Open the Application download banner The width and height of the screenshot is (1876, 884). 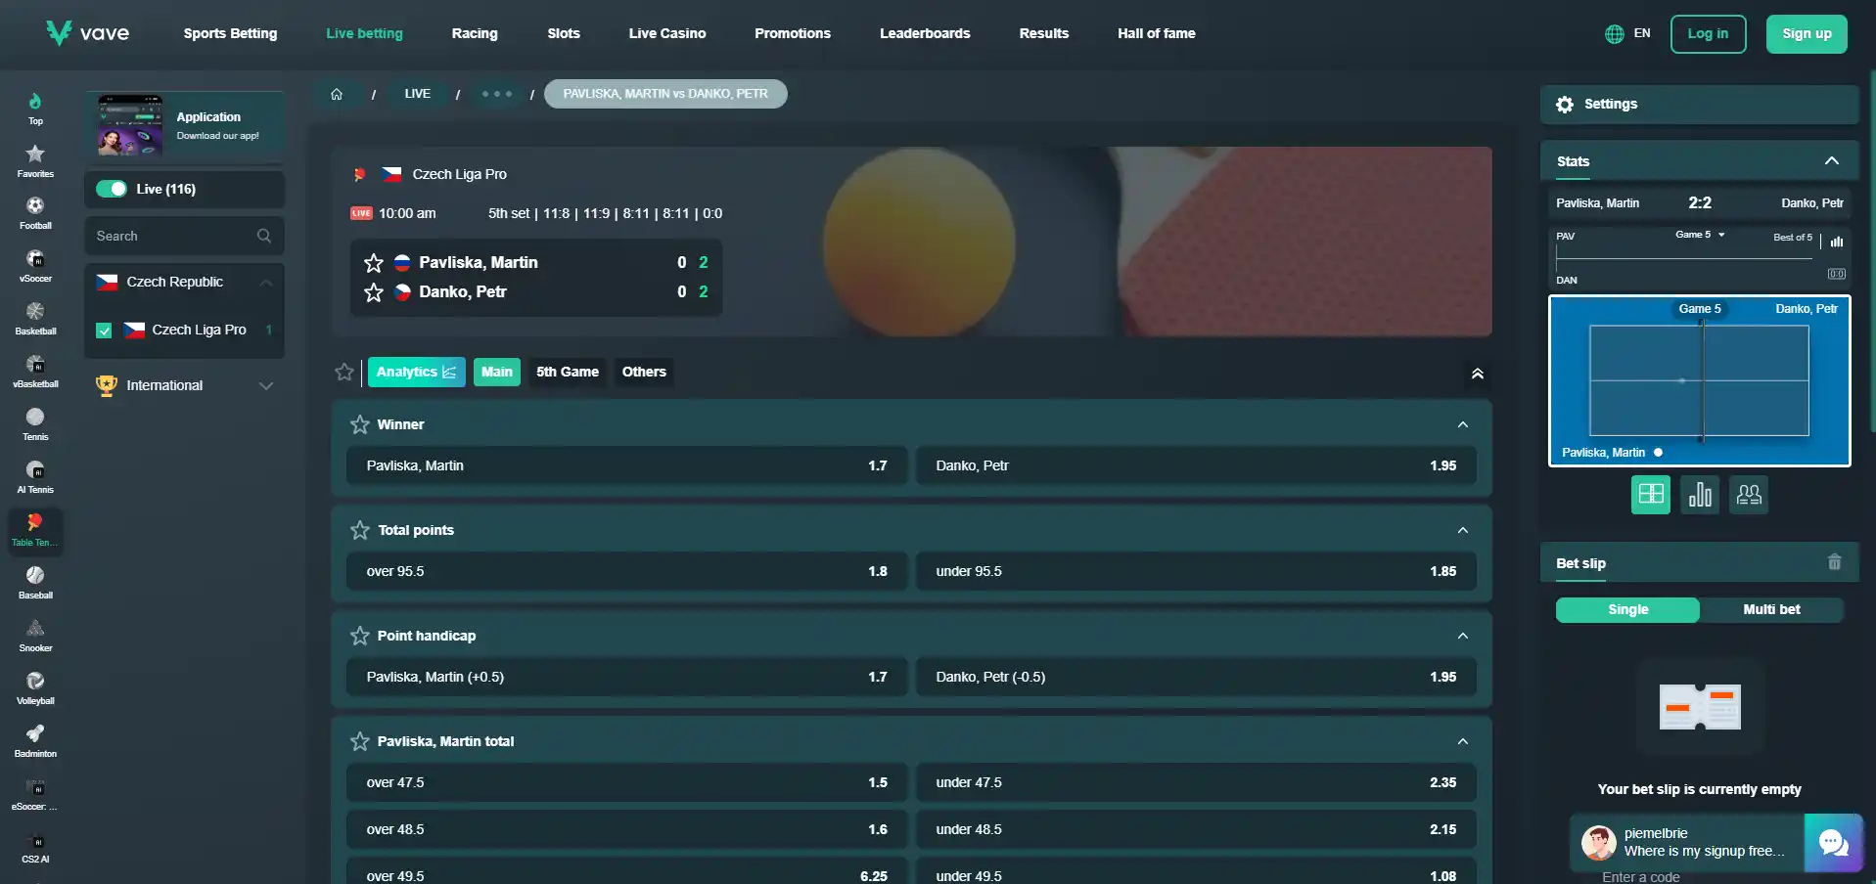pos(185,126)
